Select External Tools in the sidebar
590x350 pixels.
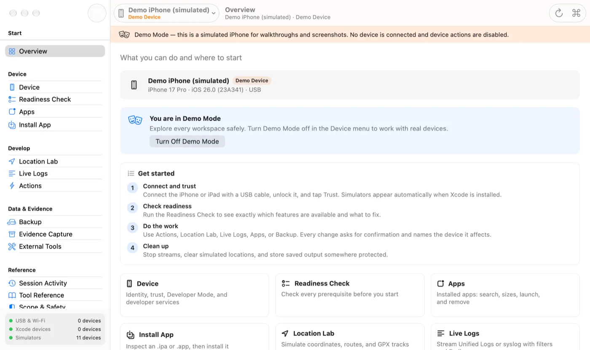(x=55, y=246)
